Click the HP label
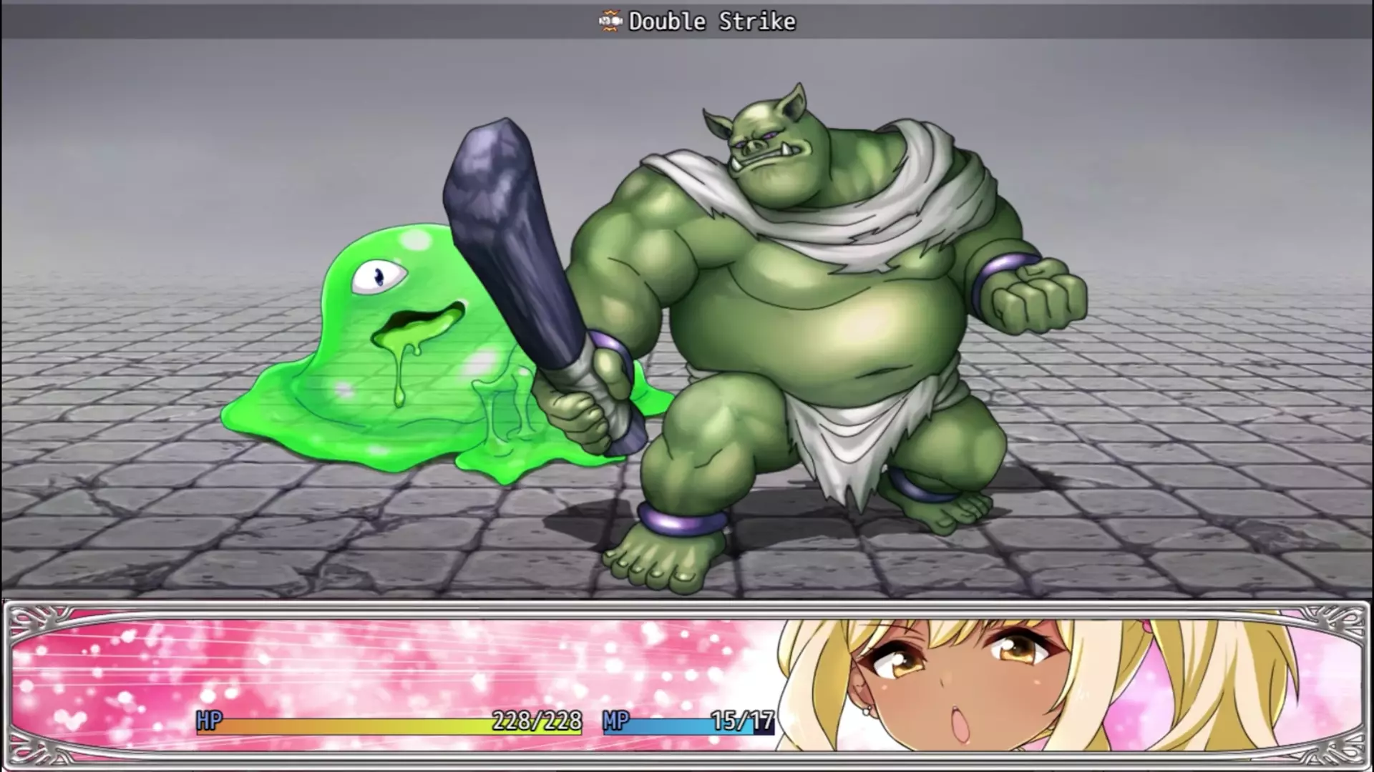This screenshot has height=772, width=1374. (209, 721)
